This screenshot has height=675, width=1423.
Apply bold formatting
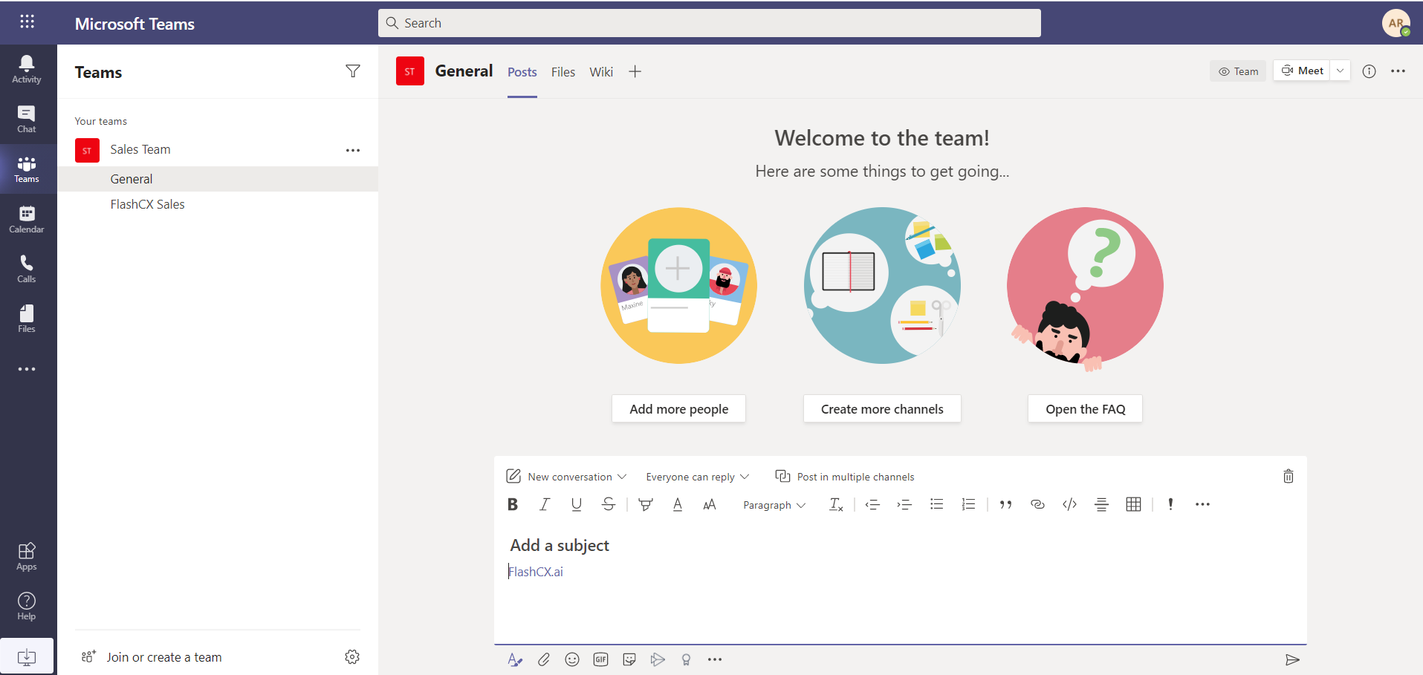(x=513, y=504)
